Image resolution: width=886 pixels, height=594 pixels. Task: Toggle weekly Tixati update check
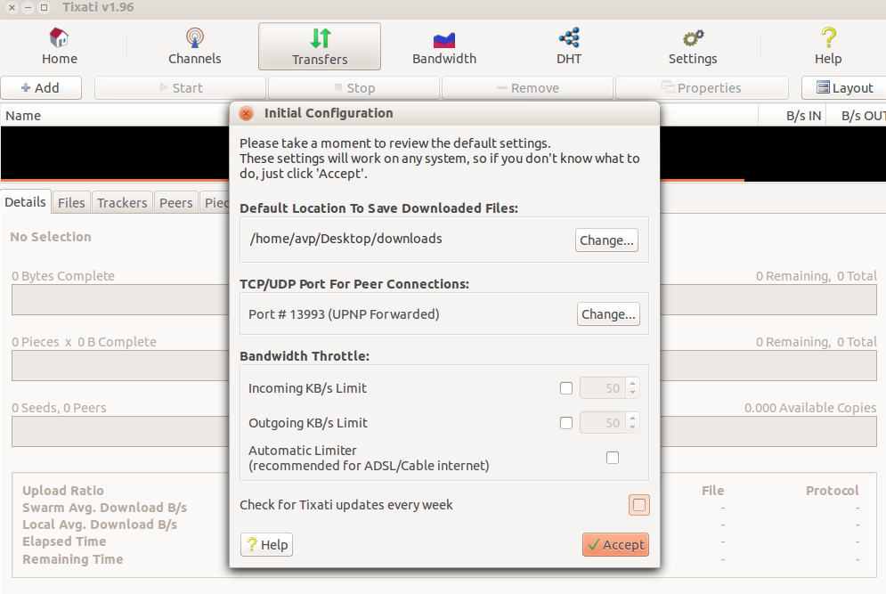pos(639,505)
